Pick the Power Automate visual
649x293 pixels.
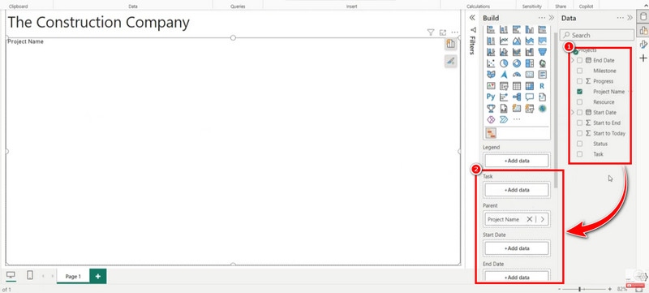pyautogui.click(x=504, y=119)
